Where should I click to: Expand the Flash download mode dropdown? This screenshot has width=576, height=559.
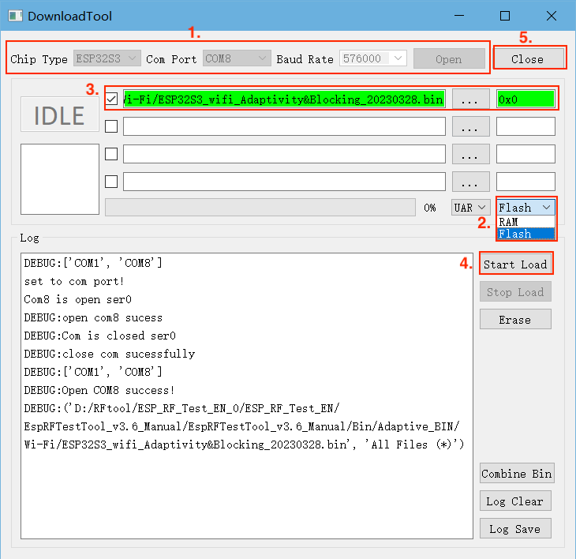point(525,208)
